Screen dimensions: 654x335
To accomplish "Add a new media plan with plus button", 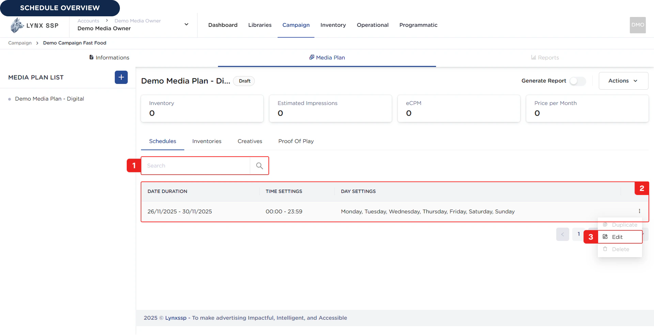I will pyautogui.click(x=121, y=77).
